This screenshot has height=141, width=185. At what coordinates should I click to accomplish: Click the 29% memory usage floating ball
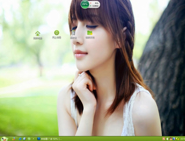85,4
